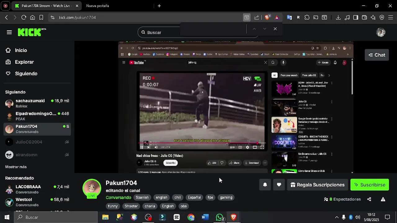Viewport: 397px width, 223px height.
Task: Open Word from taskbar
Action: click(x=205, y=217)
